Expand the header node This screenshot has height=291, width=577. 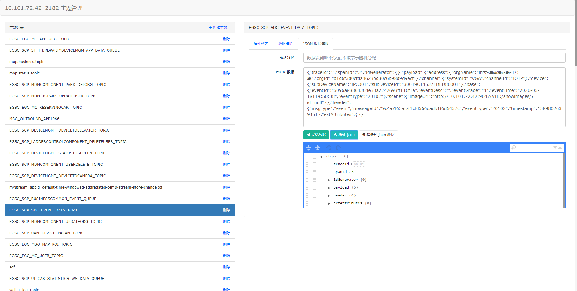[329, 196]
